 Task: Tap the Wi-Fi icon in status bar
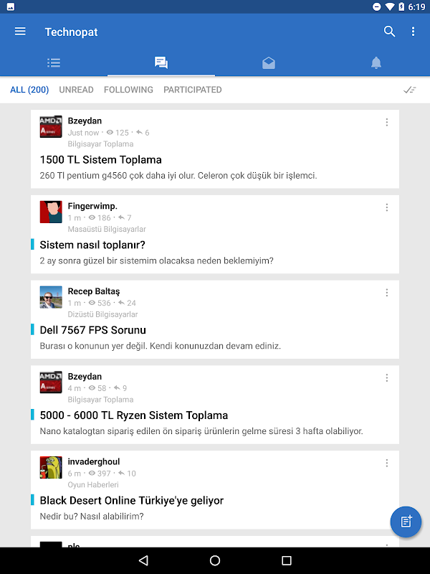(390, 6)
